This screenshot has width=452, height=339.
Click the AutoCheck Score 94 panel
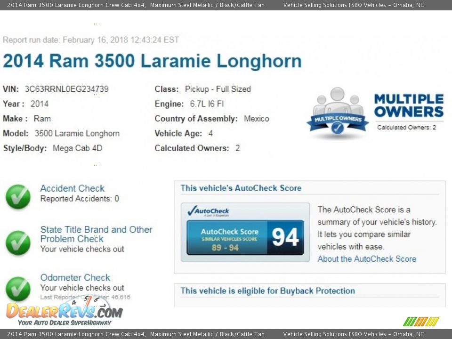(x=245, y=237)
